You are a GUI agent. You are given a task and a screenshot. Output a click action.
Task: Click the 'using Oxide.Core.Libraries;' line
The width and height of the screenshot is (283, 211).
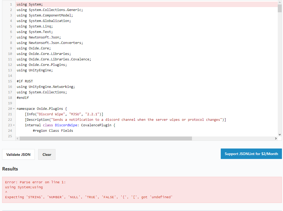(44, 54)
